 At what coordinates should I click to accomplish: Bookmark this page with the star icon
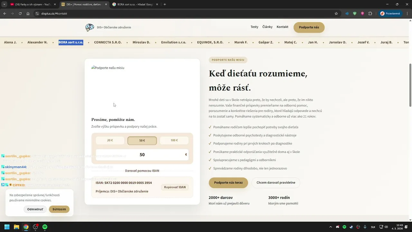click(336, 14)
